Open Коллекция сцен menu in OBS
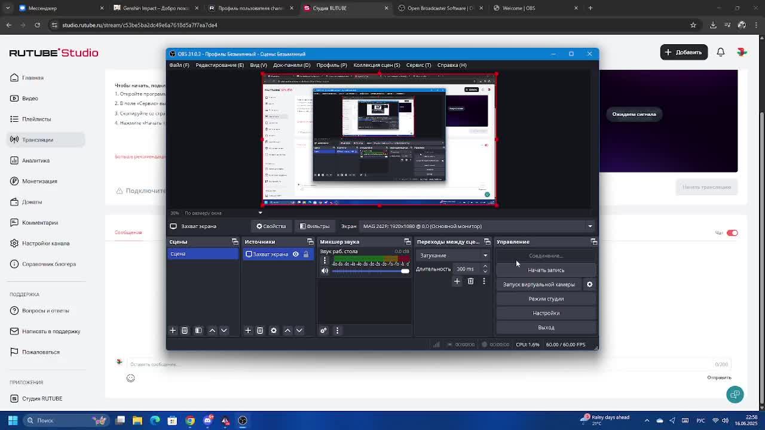Image resolution: width=765 pixels, height=430 pixels. click(x=377, y=65)
